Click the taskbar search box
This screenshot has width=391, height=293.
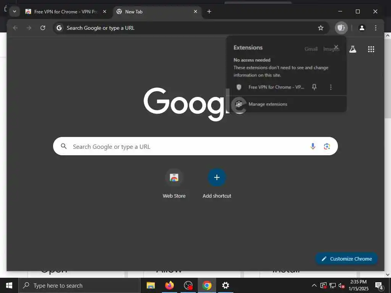[79, 285]
